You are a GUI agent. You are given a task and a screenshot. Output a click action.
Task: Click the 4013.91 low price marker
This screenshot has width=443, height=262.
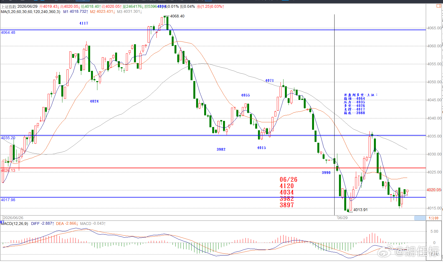pyautogui.click(x=361, y=210)
